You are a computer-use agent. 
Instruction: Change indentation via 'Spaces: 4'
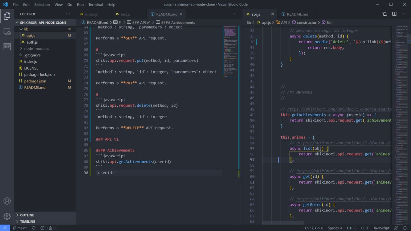pos(335,228)
